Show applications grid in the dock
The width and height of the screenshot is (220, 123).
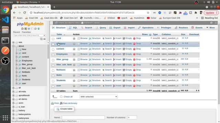tap(5, 118)
